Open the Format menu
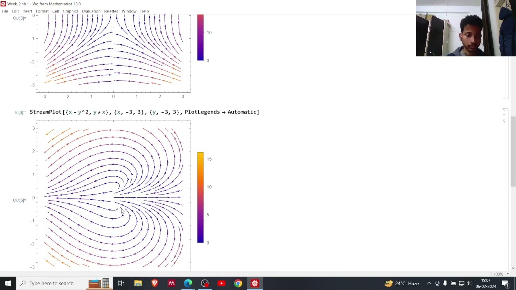The height and width of the screenshot is (290, 516). pyautogui.click(x=42, y=11)
